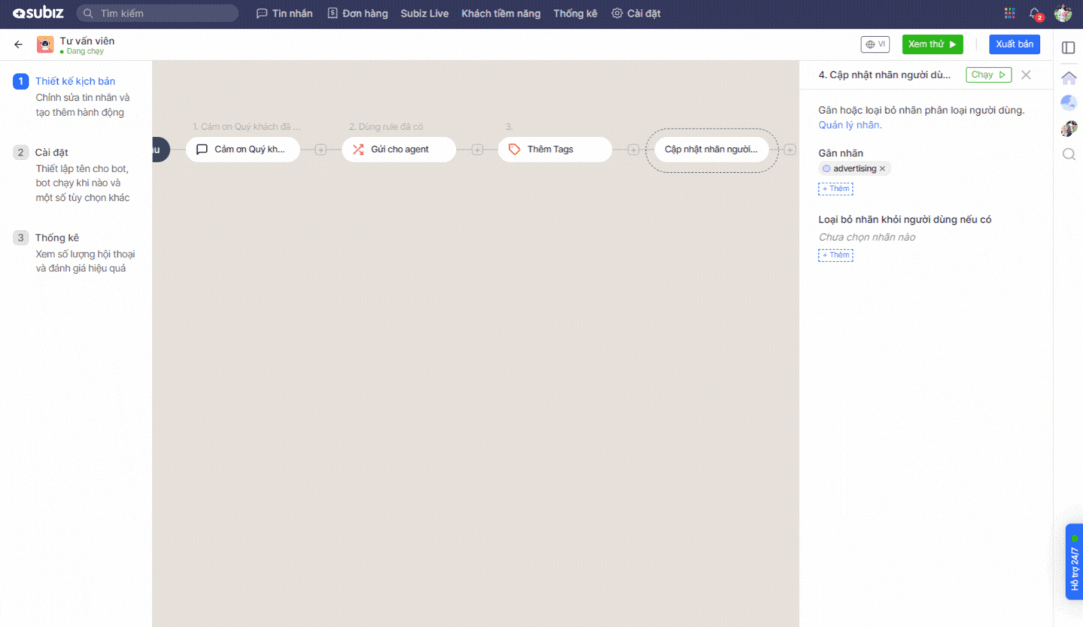Remove the advertising tag
This screenshot has height=627, width=1083.
coord(882,169)
